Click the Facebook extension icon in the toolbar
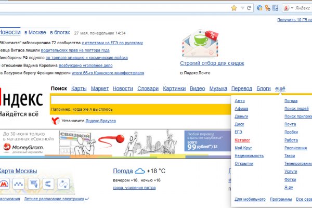 pos(276,8)
